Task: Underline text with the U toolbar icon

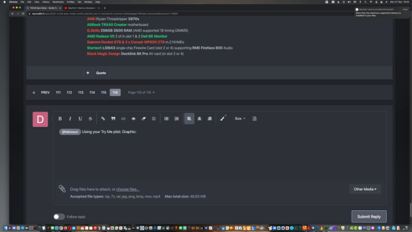Action: coord(80,119)
